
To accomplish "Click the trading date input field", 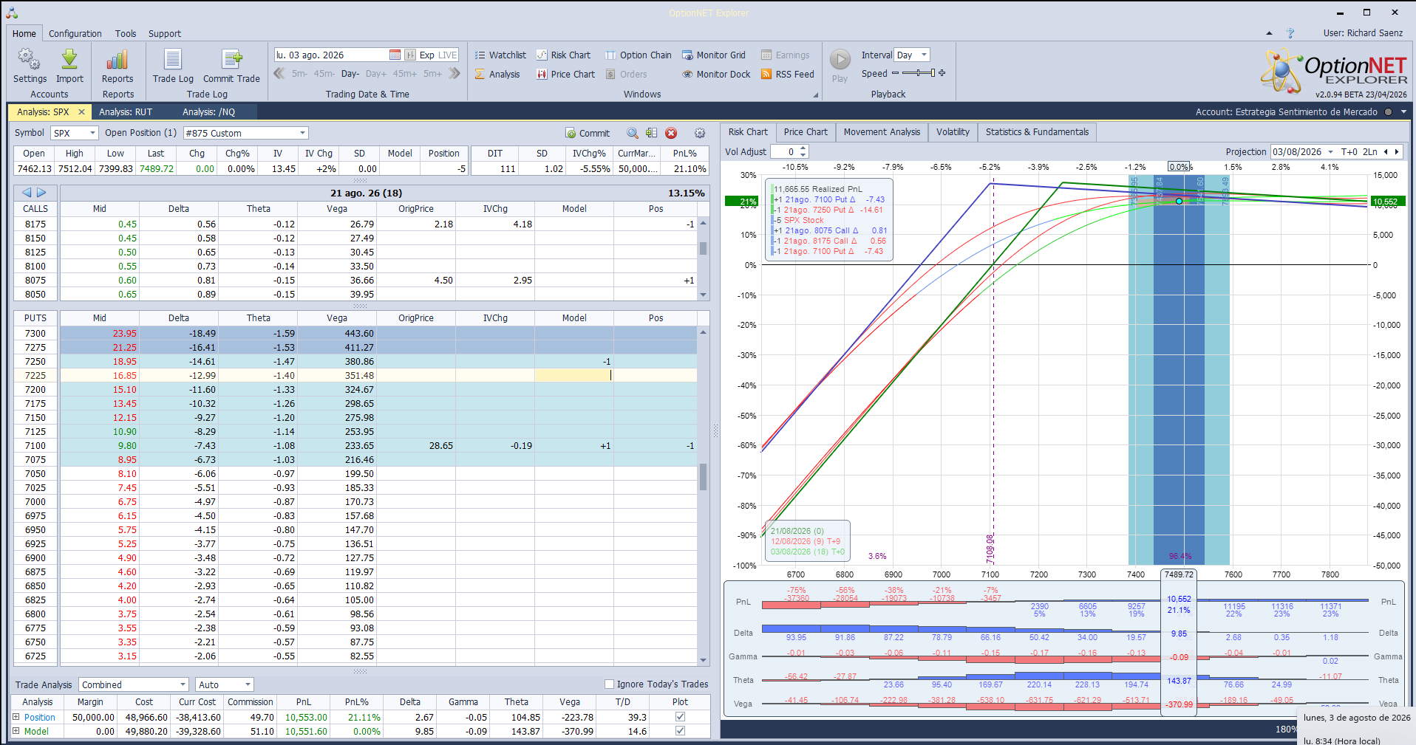I will 331,55.
